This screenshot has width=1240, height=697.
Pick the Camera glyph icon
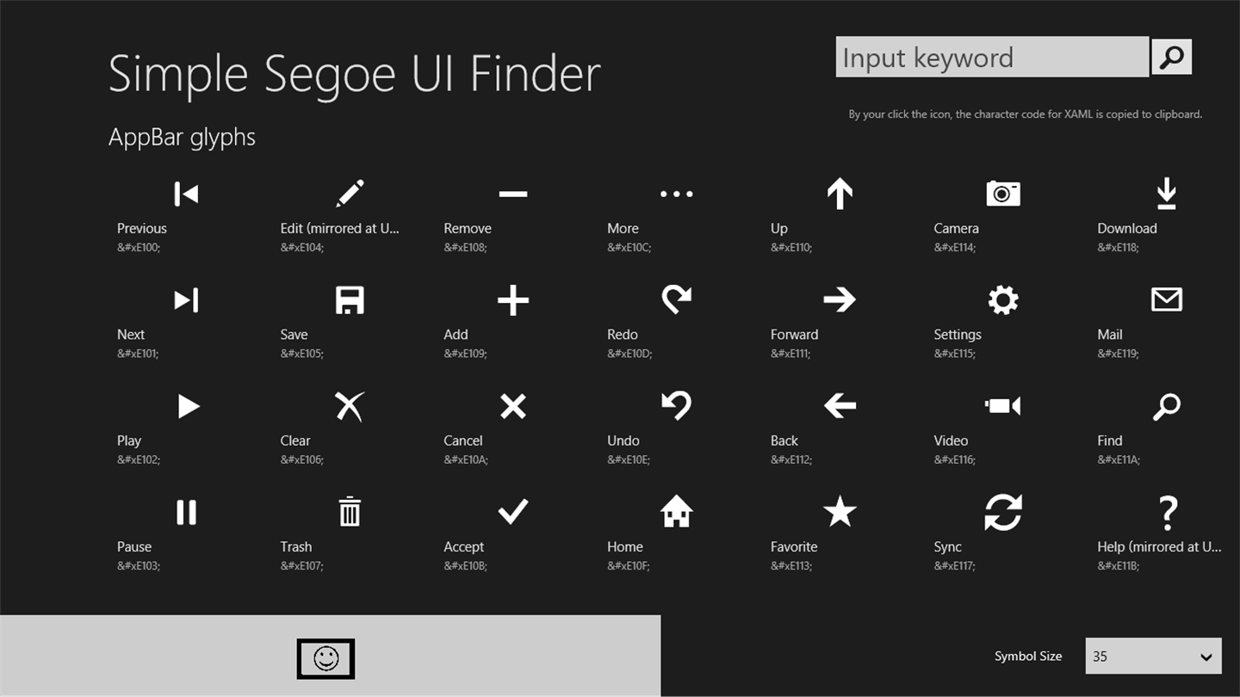1003,194
